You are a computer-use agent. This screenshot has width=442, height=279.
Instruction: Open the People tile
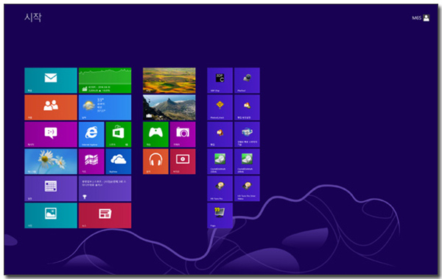pos(51,107)
